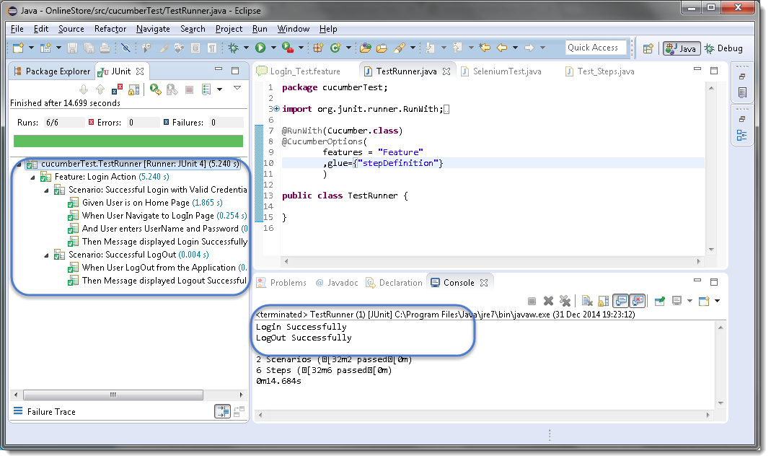Click the Remove Launch gray X icon
Image resolution: width=771 pixels, height=461 pixels.
point(548,301)
